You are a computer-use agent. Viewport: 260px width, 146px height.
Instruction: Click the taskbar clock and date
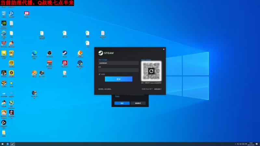251,144
